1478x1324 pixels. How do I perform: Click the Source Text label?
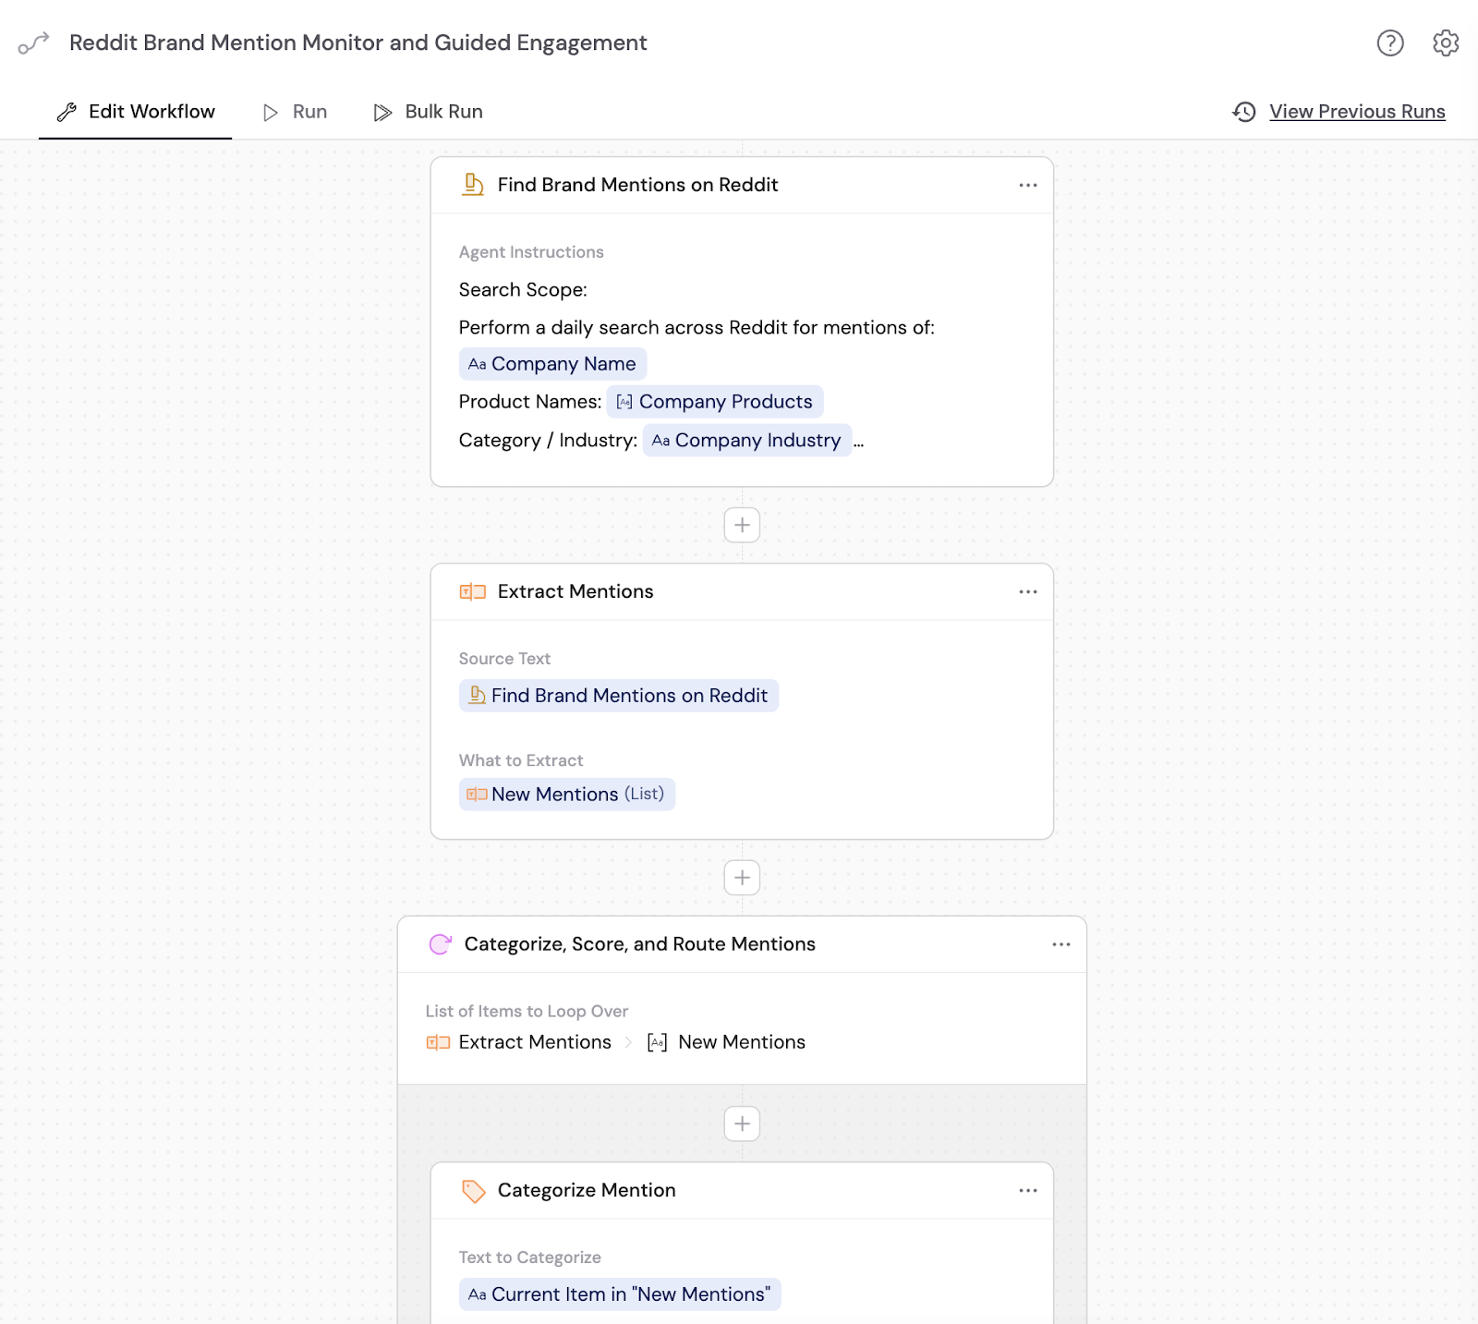(x=504, y=659)
